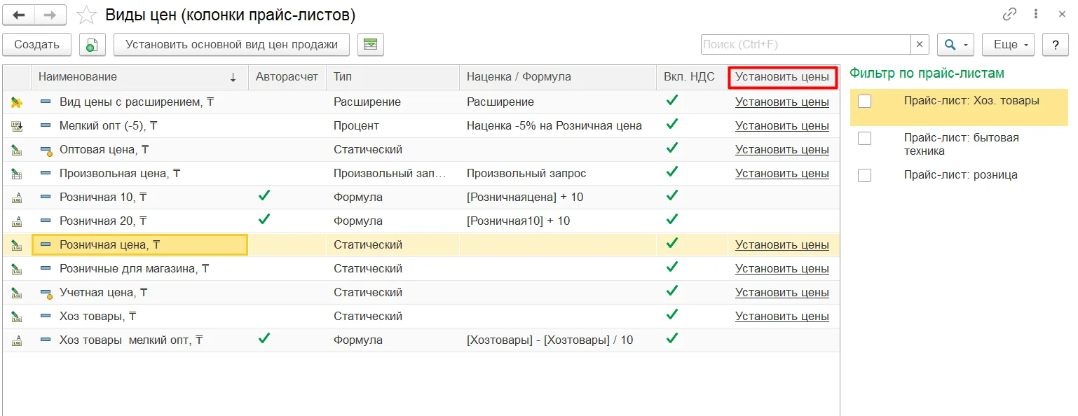1078x416 pixels.
Task: Click the row icon for Произвольная цена
Action: (x=17, y=174)
